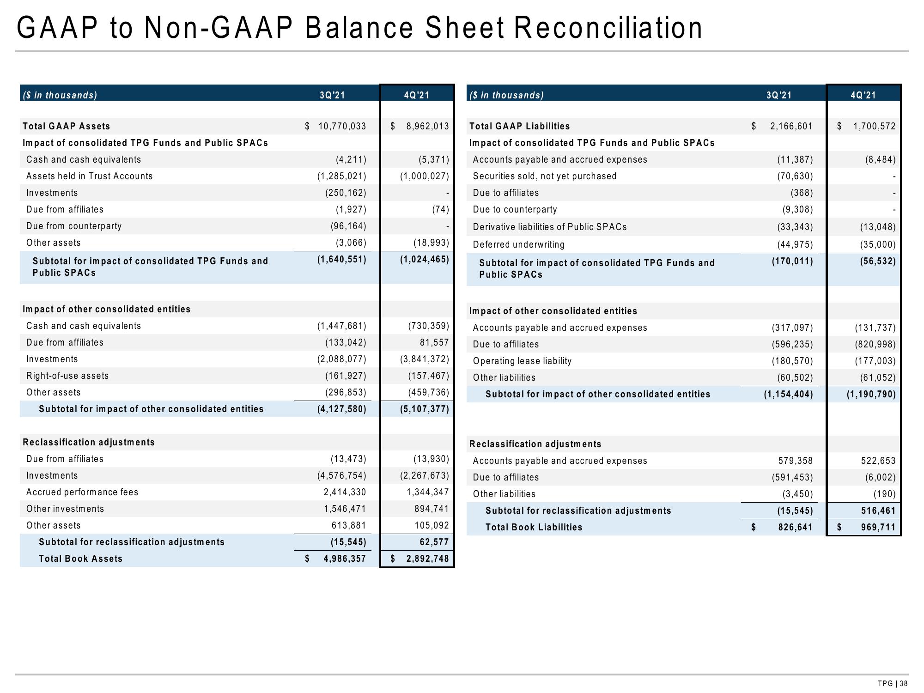The image size is (924, 693).
Task: Click the 'TPG | 38' page footer
Action: [893, 684]
